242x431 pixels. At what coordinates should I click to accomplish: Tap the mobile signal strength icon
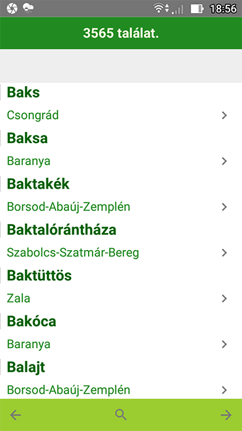pos(177,9)
